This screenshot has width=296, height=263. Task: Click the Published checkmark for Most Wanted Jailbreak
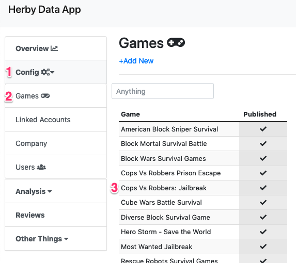tap(263, 246)
